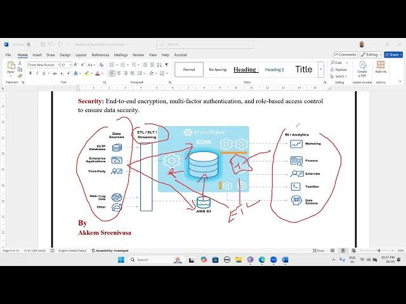The width and height of the screenshot is (406, 304).
Task: Click the red font color button
Action: pyautogui.click(x=97, y=73)
